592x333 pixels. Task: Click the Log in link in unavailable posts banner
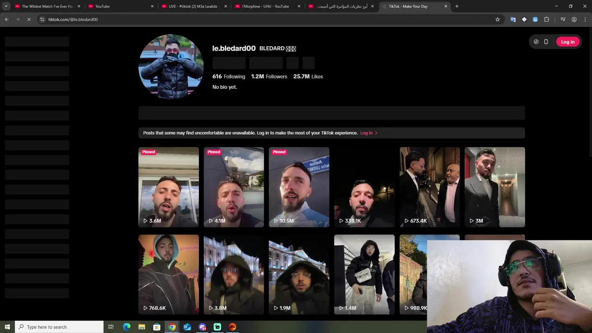[369, 133]
